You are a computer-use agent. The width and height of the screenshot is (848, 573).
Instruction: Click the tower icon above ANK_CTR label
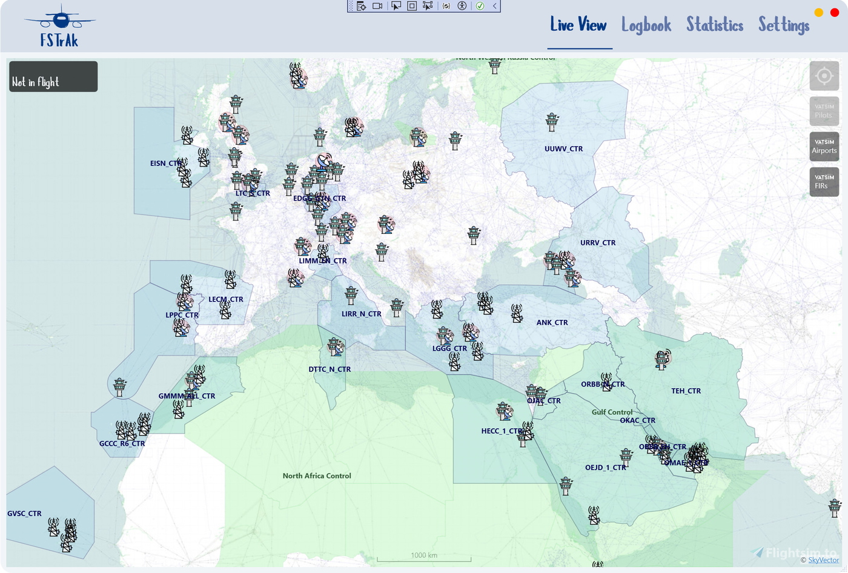[x=517, y=313]
